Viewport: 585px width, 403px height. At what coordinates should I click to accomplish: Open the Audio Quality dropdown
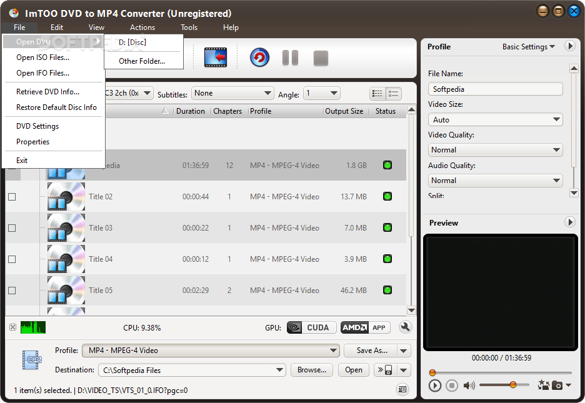(x=495, y=181)
